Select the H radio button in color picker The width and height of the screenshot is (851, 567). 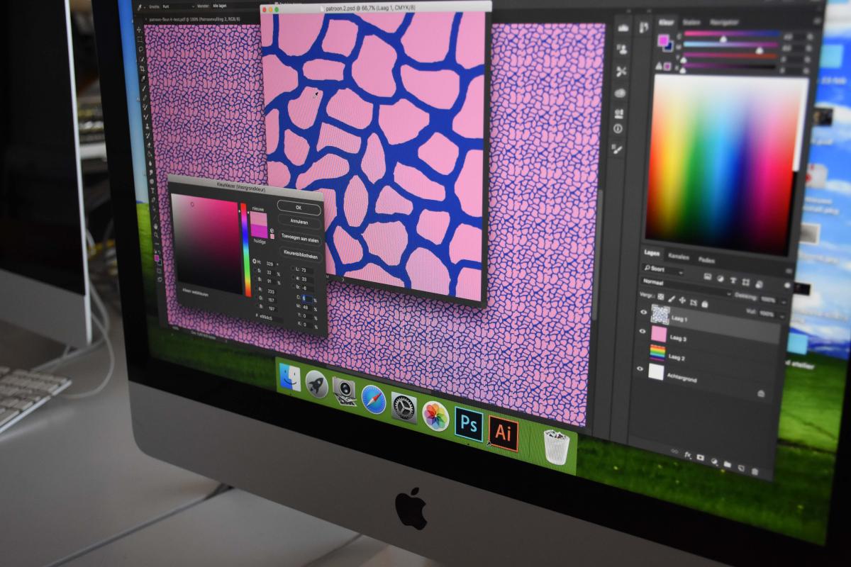coord(255,262)
